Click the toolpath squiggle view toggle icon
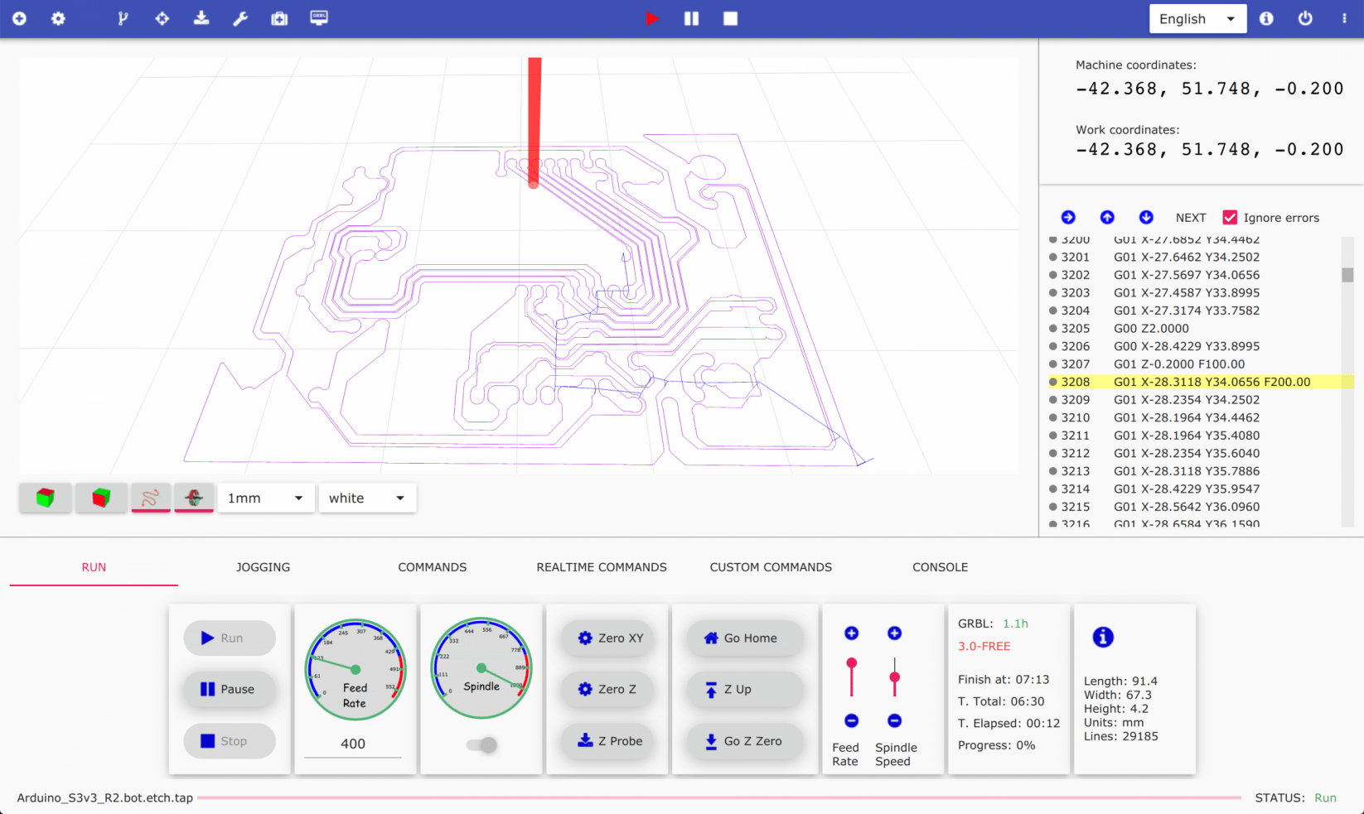The width and height of the screenshot is (1364, 814). click(151, 498)
